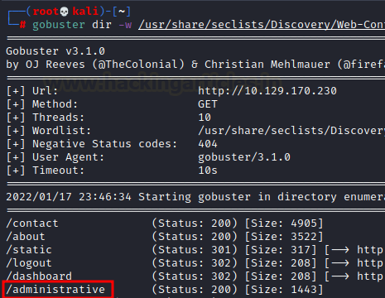This screenshot has height=298, width=385.
Task: Click the 'GET' method value
Action: (x=208, y=104)
